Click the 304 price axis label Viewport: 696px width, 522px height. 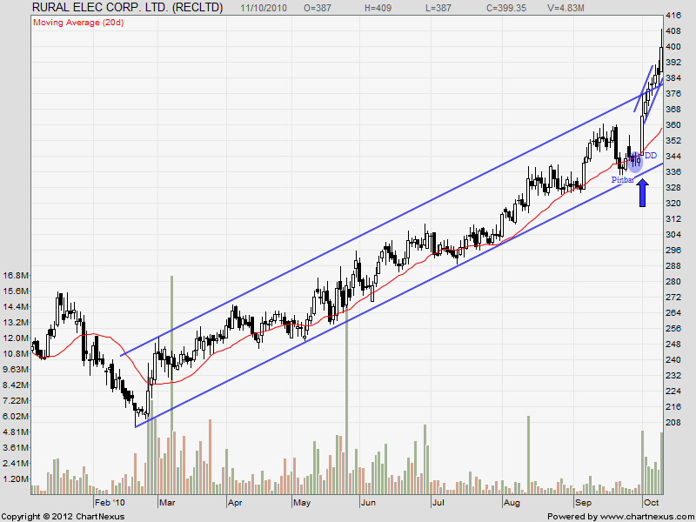[673, 235]
